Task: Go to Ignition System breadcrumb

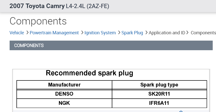Action: (x=100, y=33)
